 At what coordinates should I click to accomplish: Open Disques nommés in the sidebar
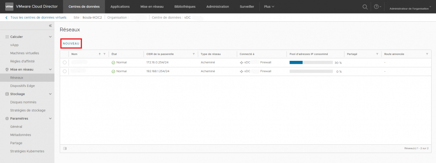click(x=23, y=102)
